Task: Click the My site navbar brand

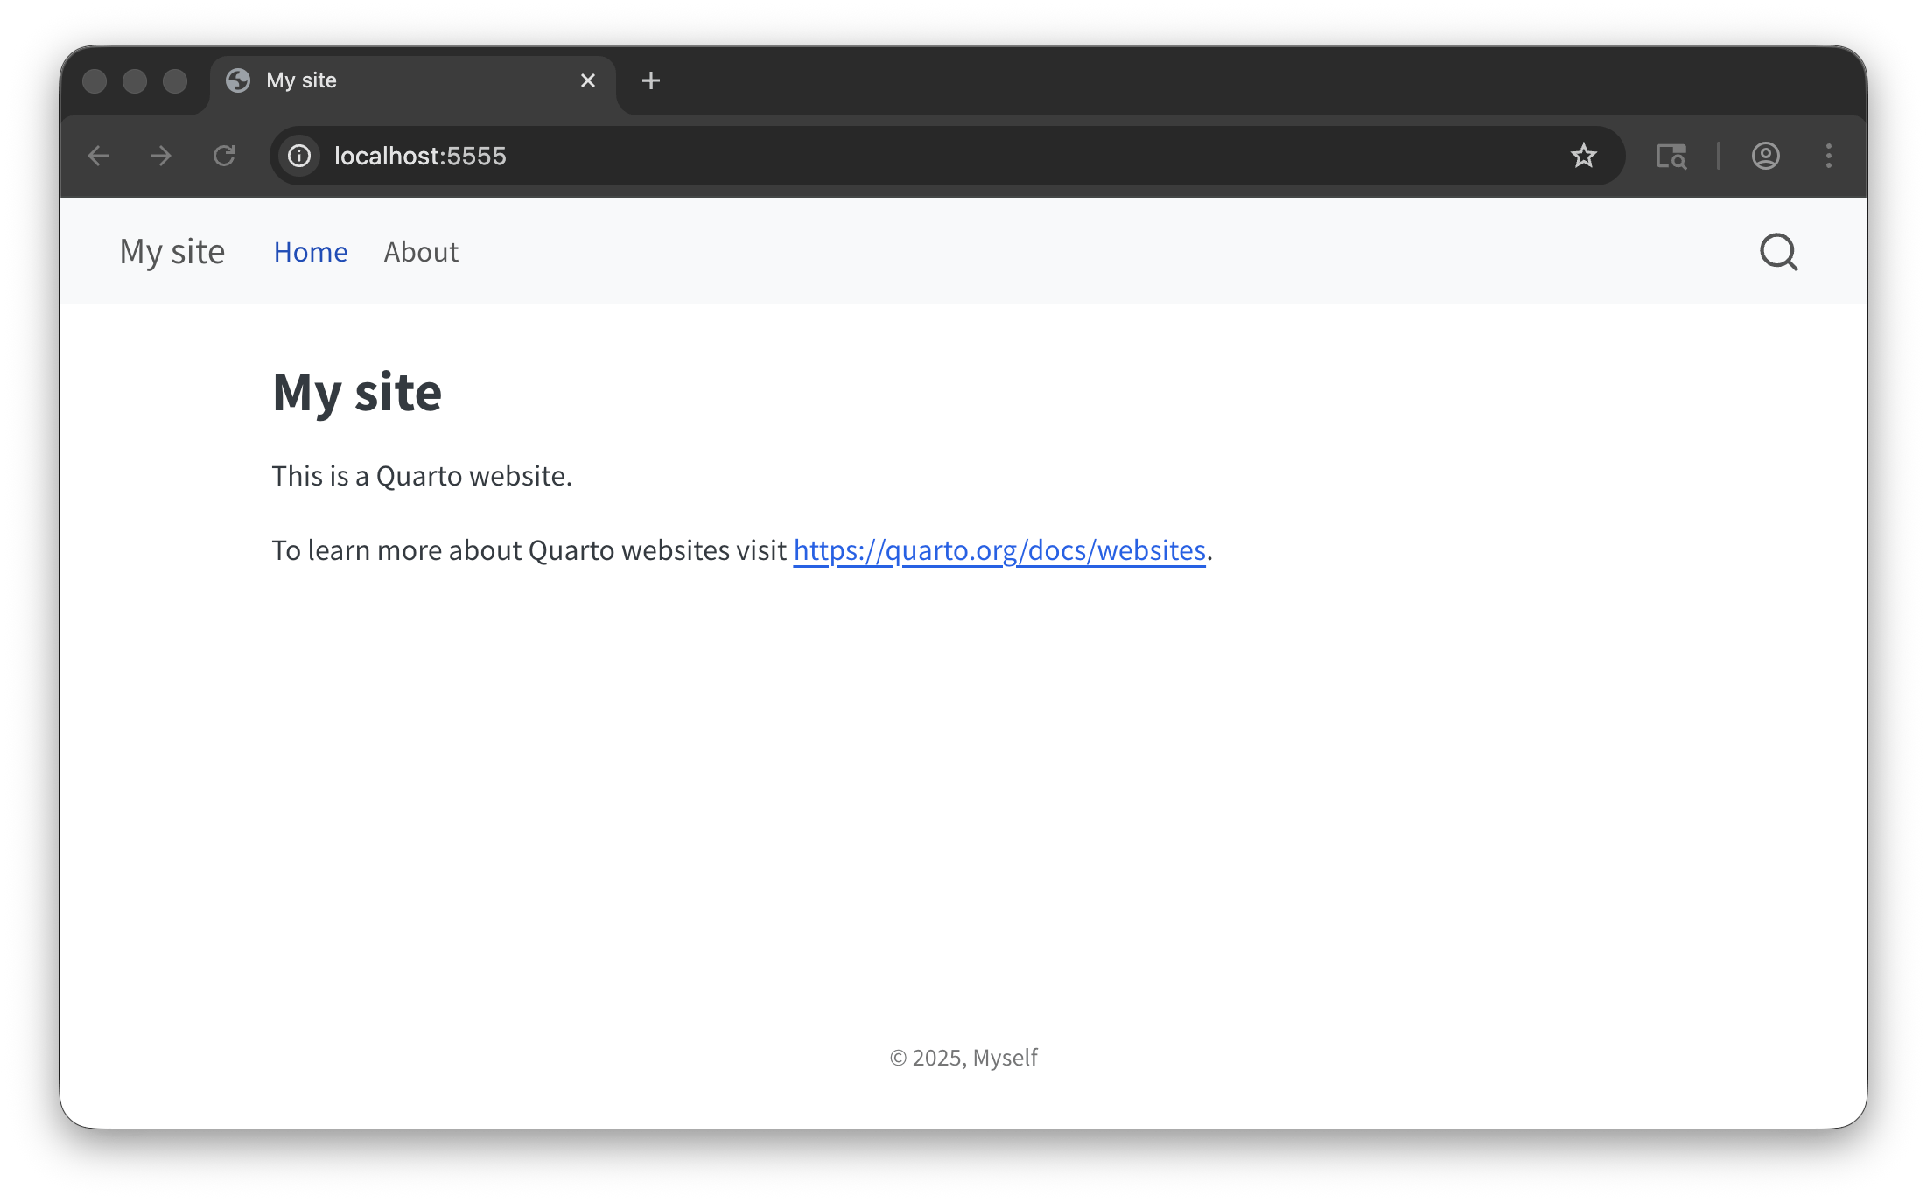Action: click(172, 252)
